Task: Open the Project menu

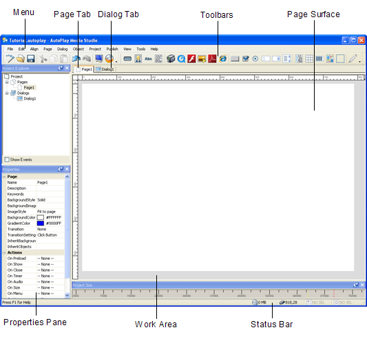Action: [x=95, y=49]
